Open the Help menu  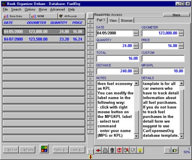coord(71,10)
